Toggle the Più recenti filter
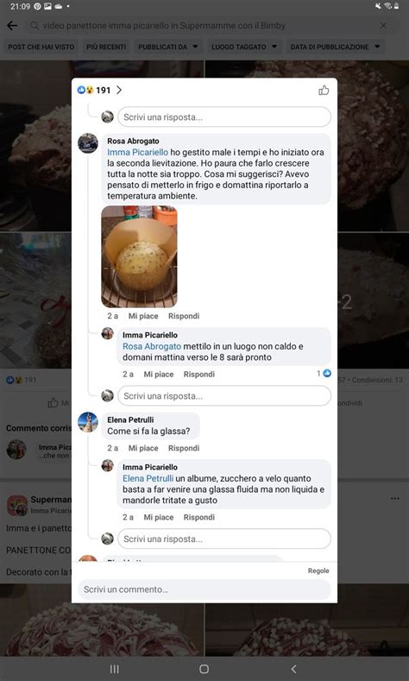This screenshot has height=681, width=409. [106, 47]
